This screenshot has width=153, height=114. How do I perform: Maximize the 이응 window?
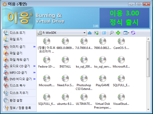(139, 4)
